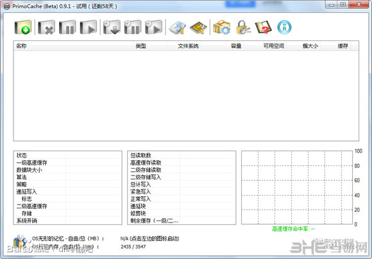Resume deferred write toolbar icon
The width and height of the screenshot is (372, 259).
pos(153,28)
